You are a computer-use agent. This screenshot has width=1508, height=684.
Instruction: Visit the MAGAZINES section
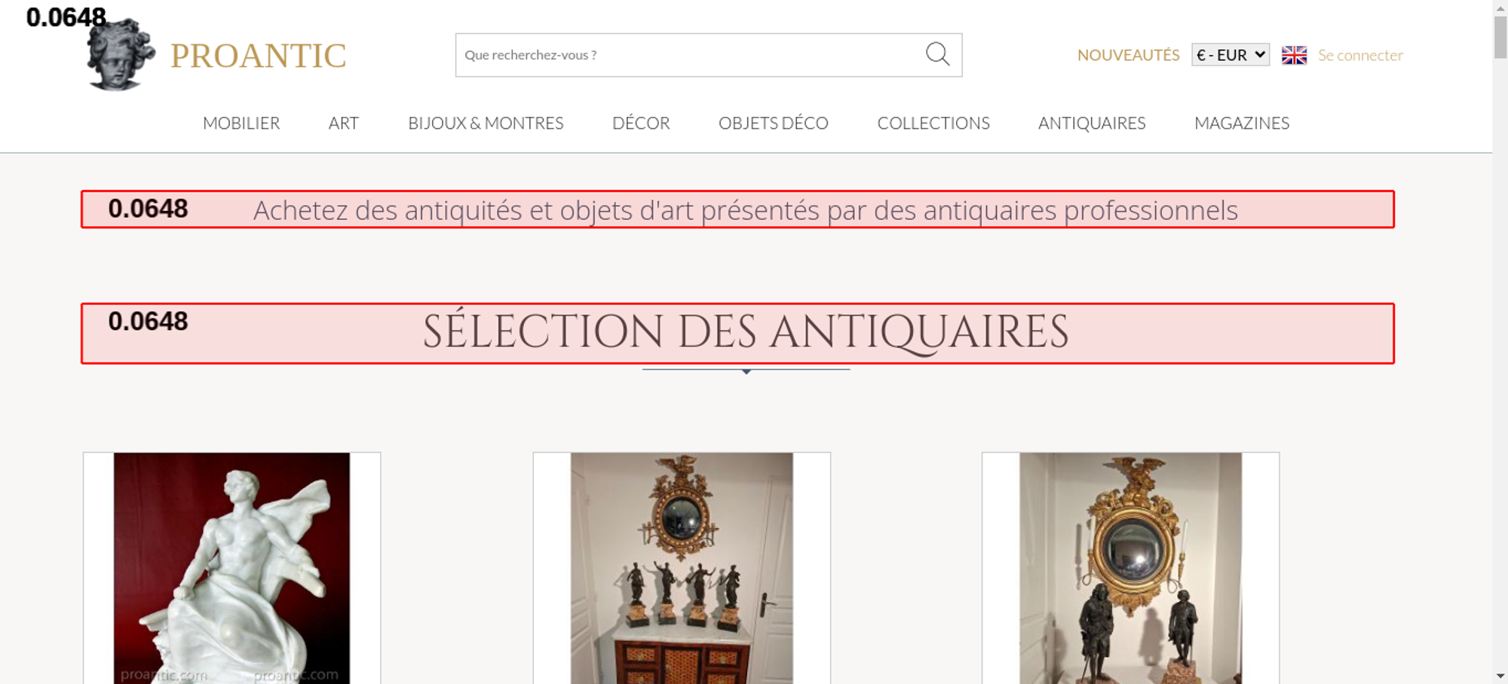pos(1242,123)
